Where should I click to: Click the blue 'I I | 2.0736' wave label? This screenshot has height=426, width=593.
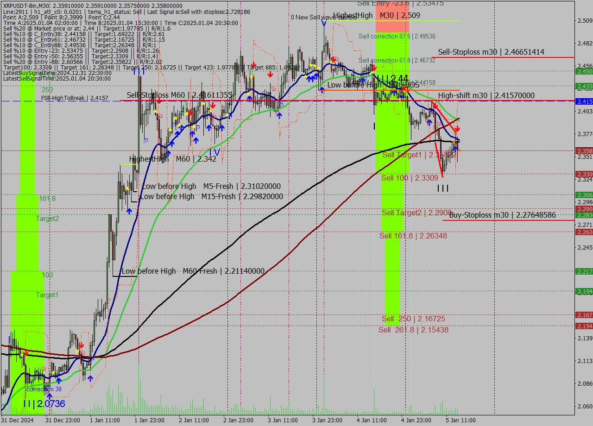tap(44, 404)
